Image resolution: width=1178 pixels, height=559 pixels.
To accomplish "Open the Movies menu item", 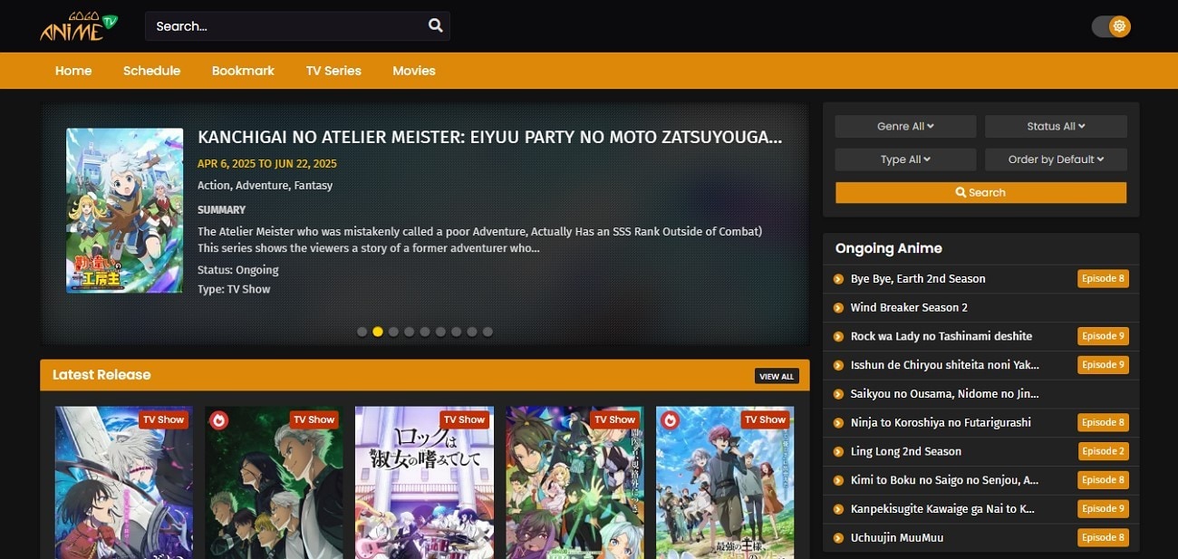I will [x=414, y=71].
